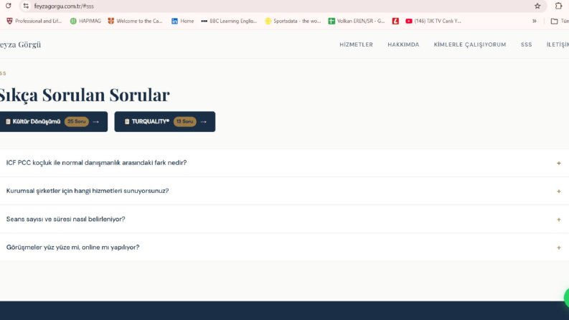This screenshot has height=320, width=569.
Task: Open the HAPIMAG bookmark
Action: pos(85,21)
